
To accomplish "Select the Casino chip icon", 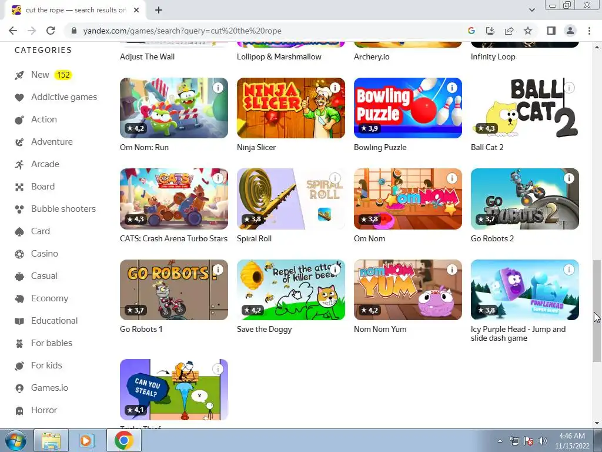I will [x=19, y=254].
